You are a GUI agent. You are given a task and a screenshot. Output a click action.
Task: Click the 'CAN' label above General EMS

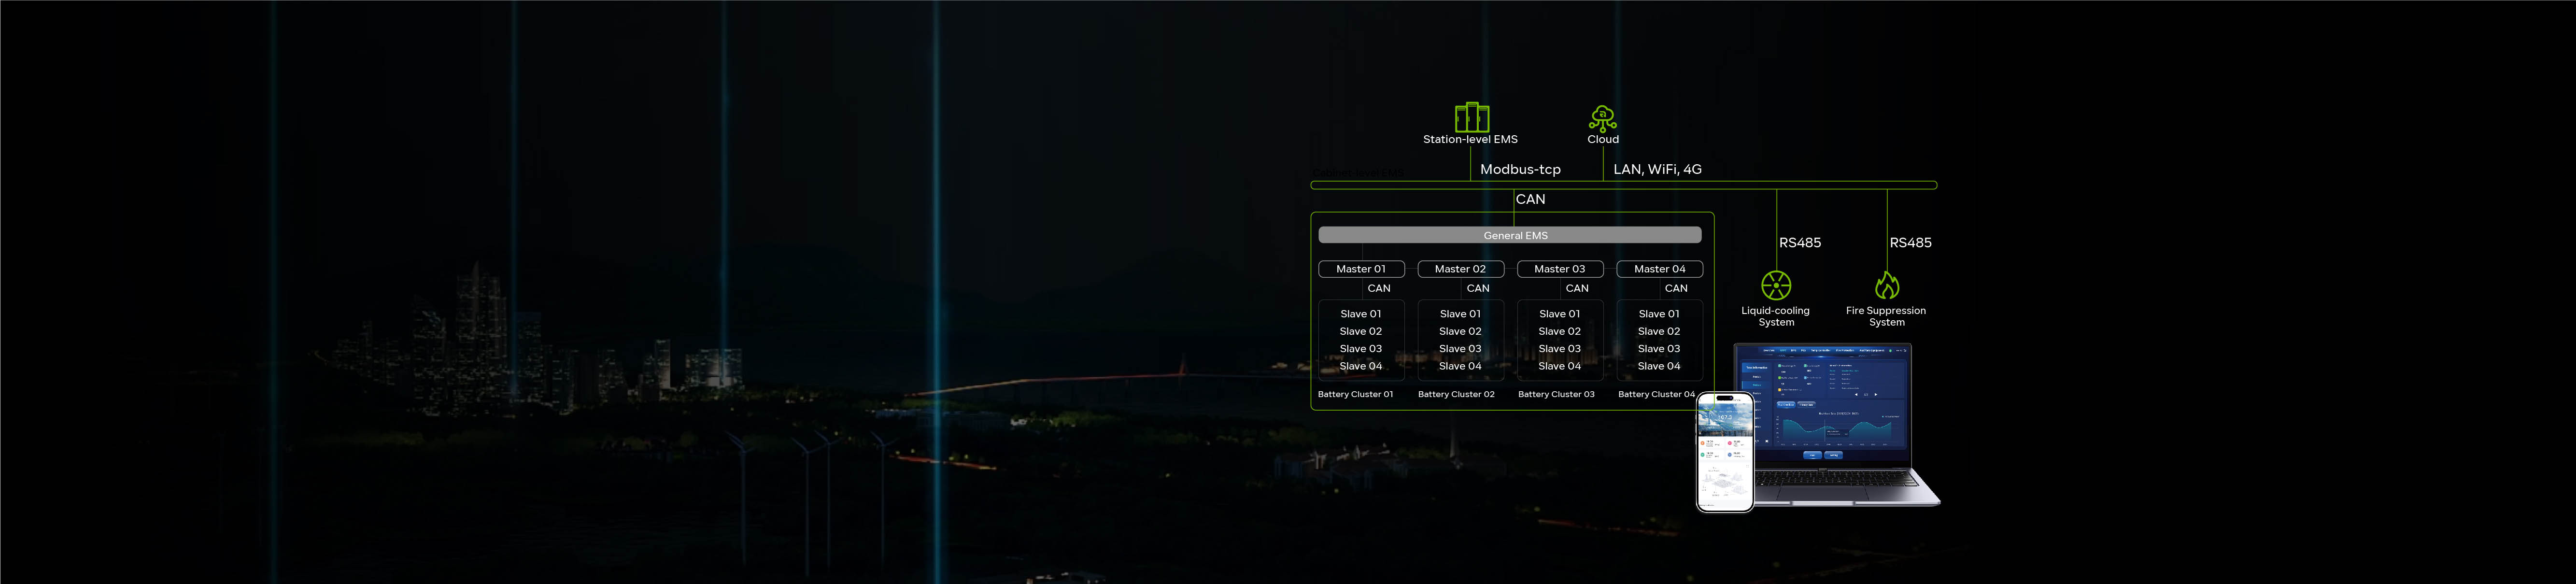pyautogui.click(x=1531, y=199)
